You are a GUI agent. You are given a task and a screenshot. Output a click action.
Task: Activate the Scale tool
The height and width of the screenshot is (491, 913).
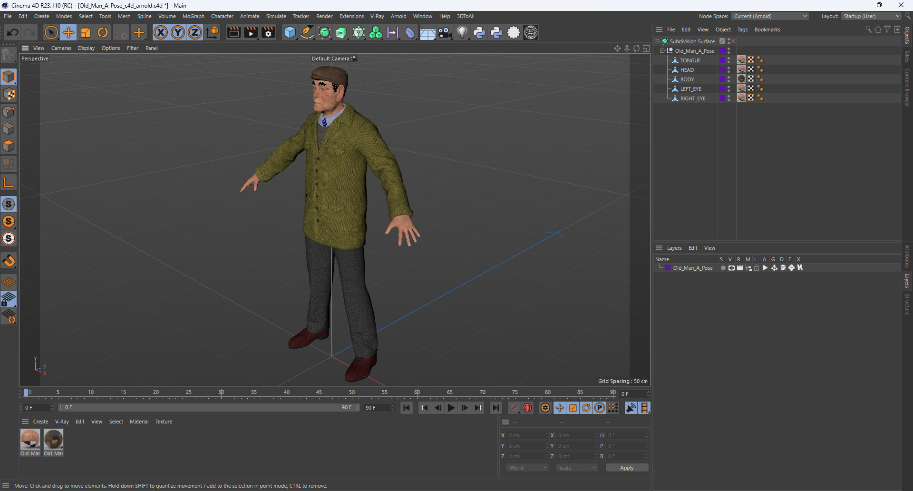pyautogui.click(x=86, y=32)
